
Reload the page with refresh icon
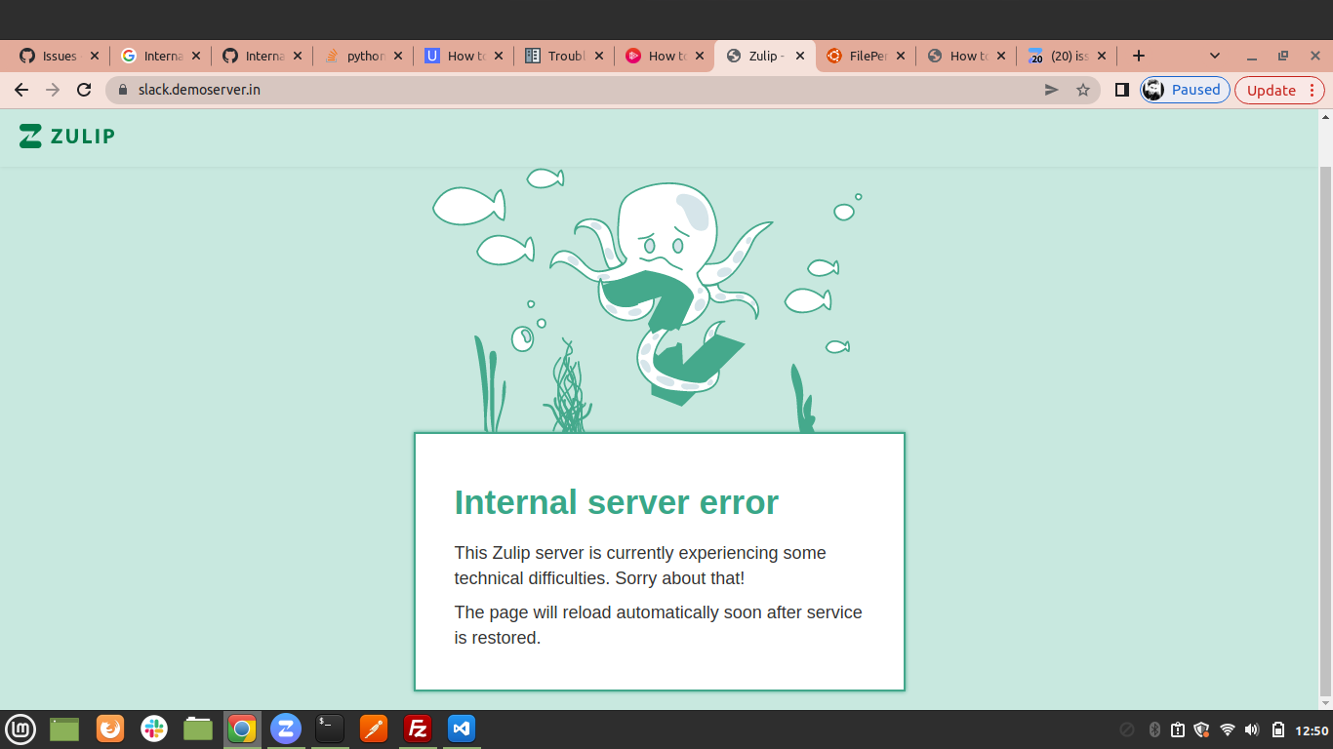(x=84, y=90)
